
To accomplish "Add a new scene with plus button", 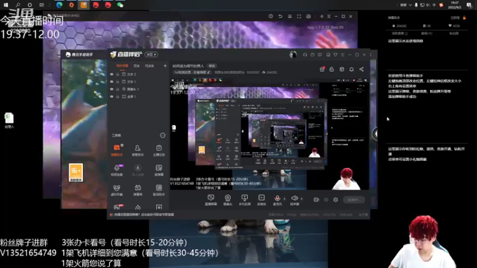I will [x=165, y=66].
